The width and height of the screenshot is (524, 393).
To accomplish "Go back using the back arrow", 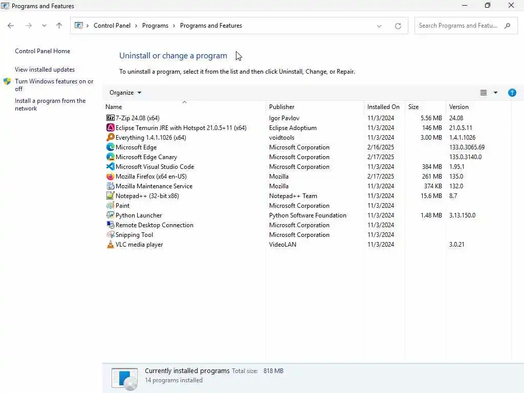I will pos(11,26).
